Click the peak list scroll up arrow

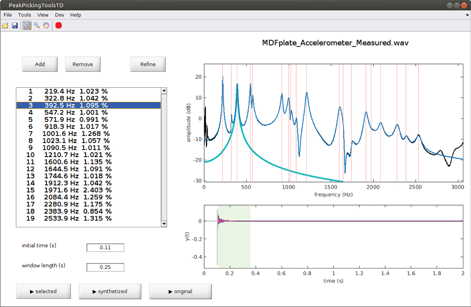point(164,91)
